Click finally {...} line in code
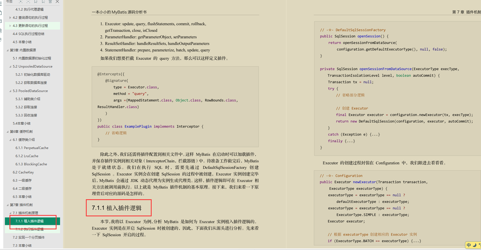Image resolution: width=481 pixels, height=250 pixels. coord(341,141)
